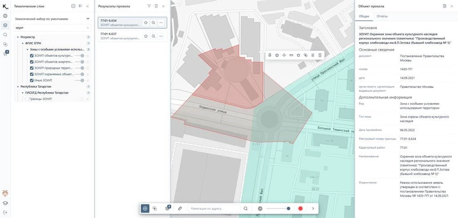Image resolution: width=458 pixels, height=218 pixels.
Task: Add result 77:01-6.637 to favorites
Action: click(146, 36)
